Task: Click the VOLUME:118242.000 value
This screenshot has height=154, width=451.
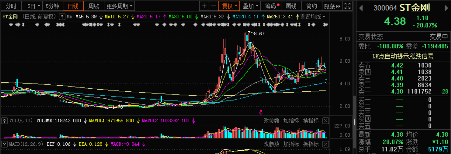Action: 59,121
